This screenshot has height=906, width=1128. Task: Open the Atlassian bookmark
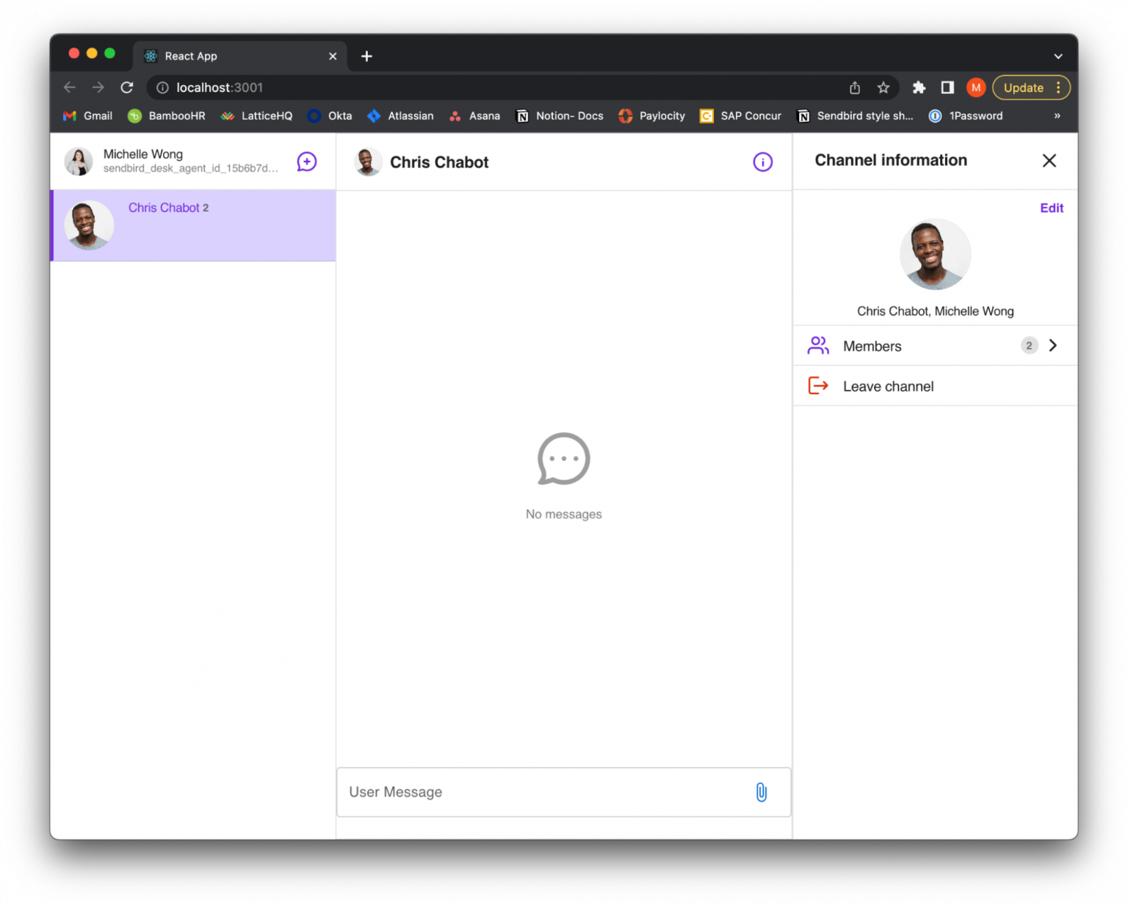click(x=400, y=116)
